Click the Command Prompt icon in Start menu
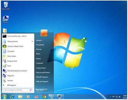This screenshot has height=100, width=128. coord(4,36)
